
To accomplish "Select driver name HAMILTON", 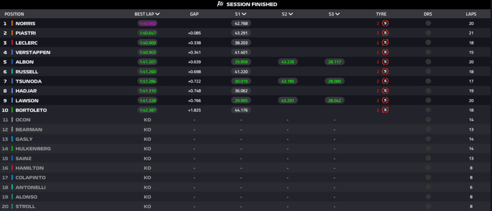I will tap(30, 168).
